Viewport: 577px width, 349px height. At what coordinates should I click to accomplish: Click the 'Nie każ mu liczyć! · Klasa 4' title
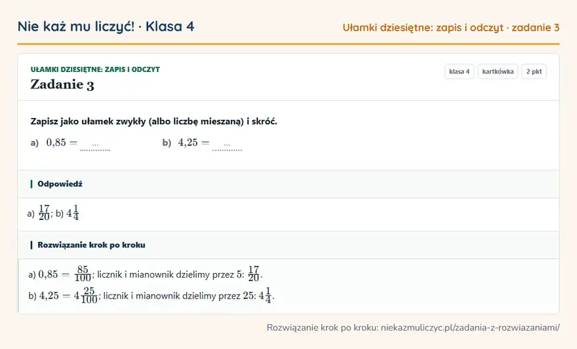pos(106,26)
